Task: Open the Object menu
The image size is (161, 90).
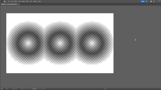Action: tap(16, 1)
